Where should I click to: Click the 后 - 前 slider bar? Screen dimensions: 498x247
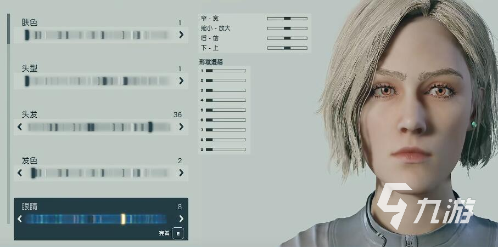287,38
